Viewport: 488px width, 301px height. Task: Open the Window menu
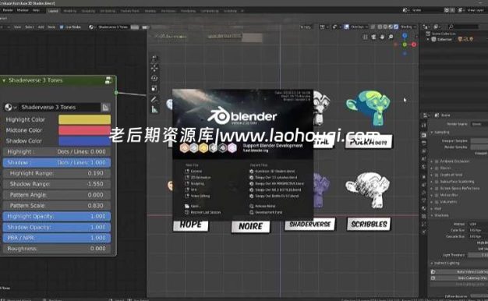[23, 10]
